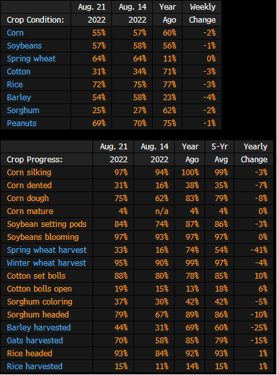
Task: Click the Peanuts row link
Action: click(21, 123)
